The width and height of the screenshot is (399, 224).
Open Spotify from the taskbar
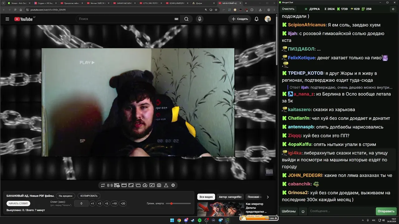point(200,221)
